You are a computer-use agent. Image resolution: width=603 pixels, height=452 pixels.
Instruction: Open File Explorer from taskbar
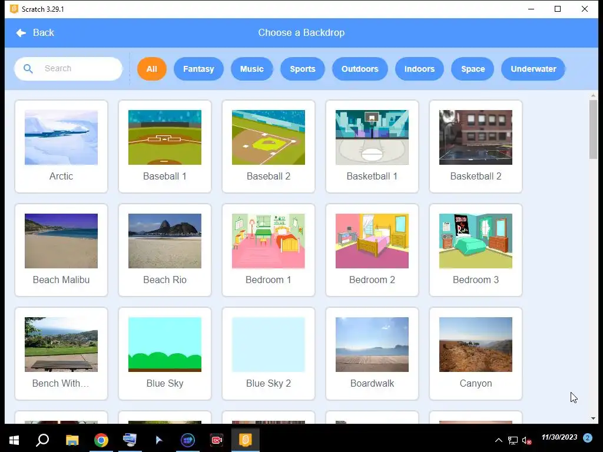(72, 440)
